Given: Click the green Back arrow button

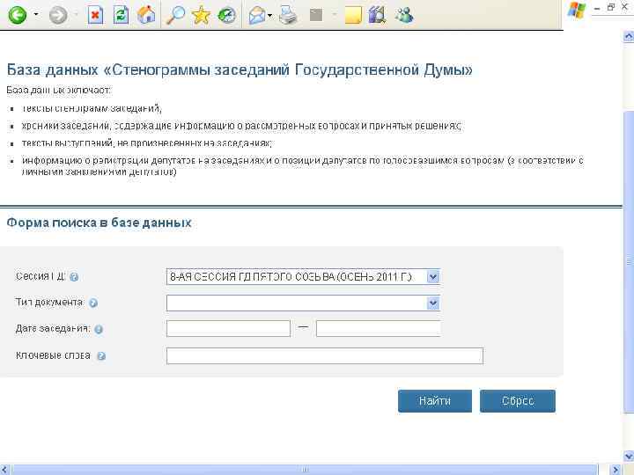Looking at the screenshot, I should click(18, 16).
